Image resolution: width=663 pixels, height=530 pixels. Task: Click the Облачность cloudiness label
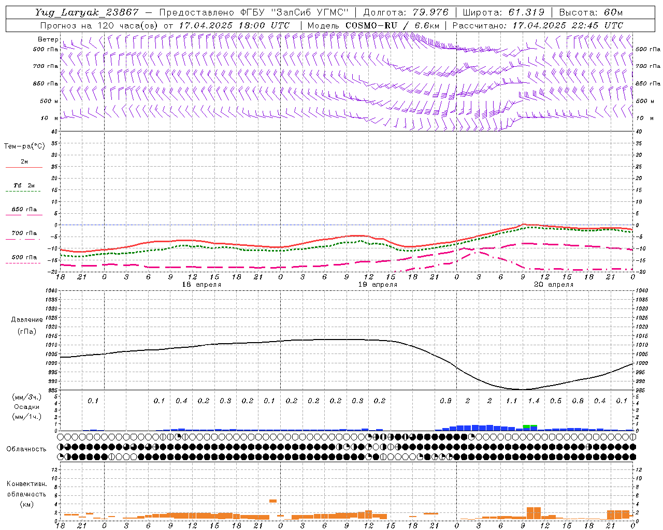[26, 449]
